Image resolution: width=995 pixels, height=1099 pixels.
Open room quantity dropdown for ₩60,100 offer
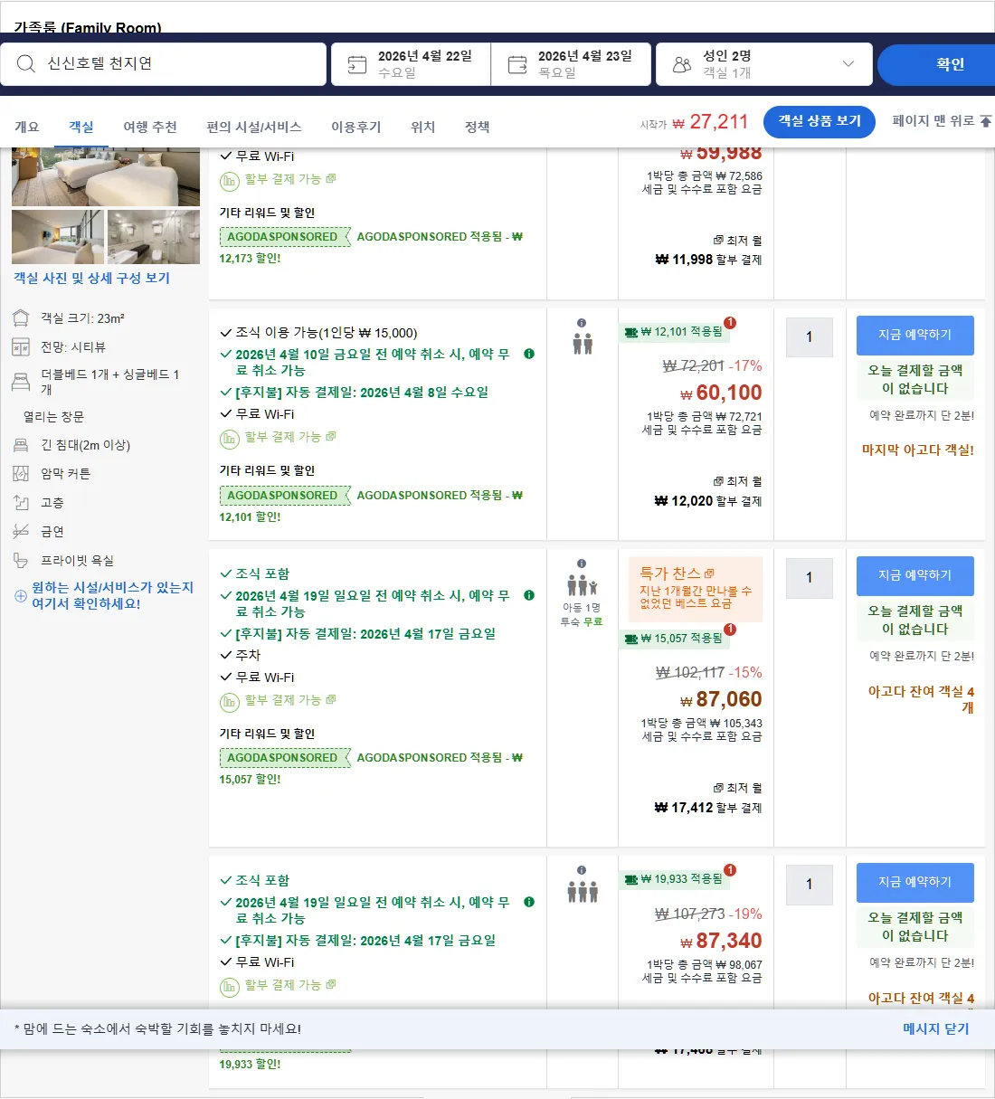[810, 337]
